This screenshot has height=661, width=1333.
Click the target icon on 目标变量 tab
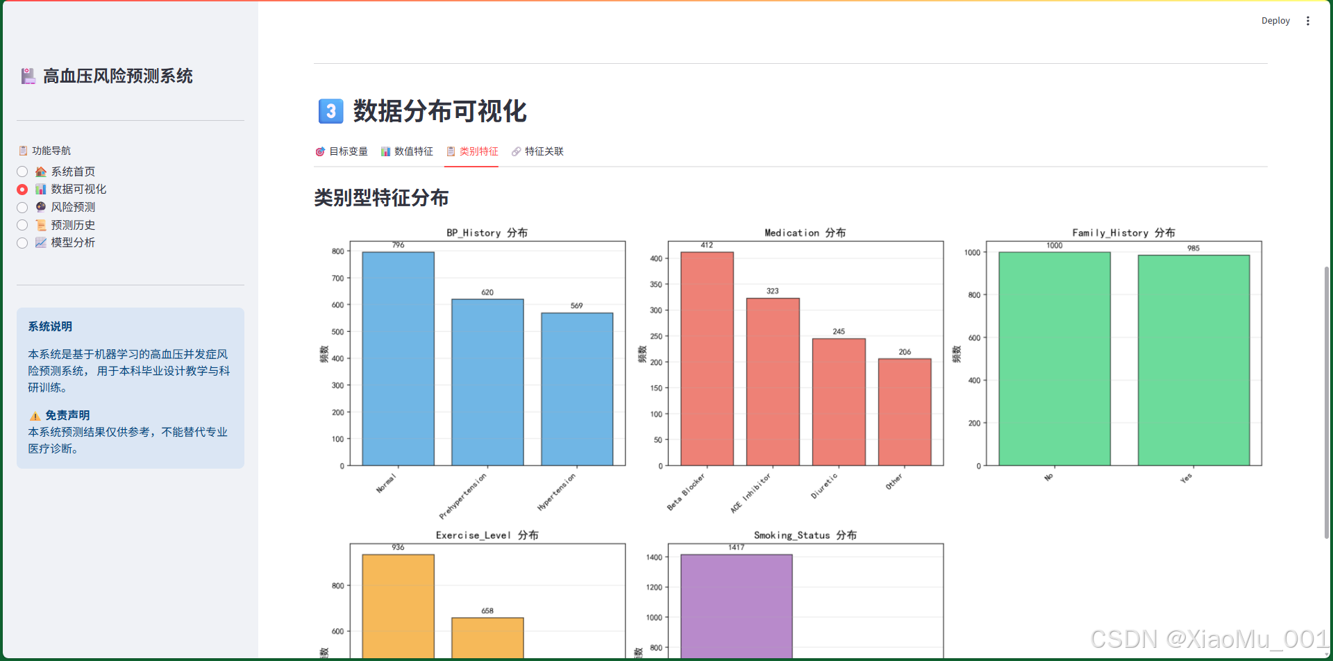pyautogui.click(x=320, y=151)
